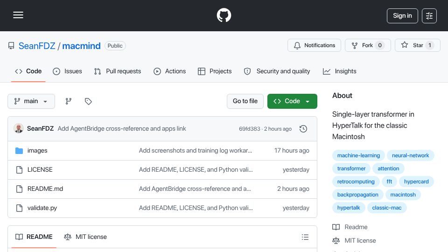The height and width of the screenshot is (252, 448).
Task: Select the README tab in file viewer
Action: pos(34,237)
